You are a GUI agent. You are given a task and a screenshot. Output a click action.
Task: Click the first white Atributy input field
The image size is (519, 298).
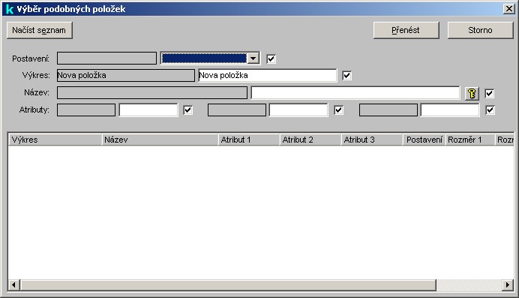(148, 110)
